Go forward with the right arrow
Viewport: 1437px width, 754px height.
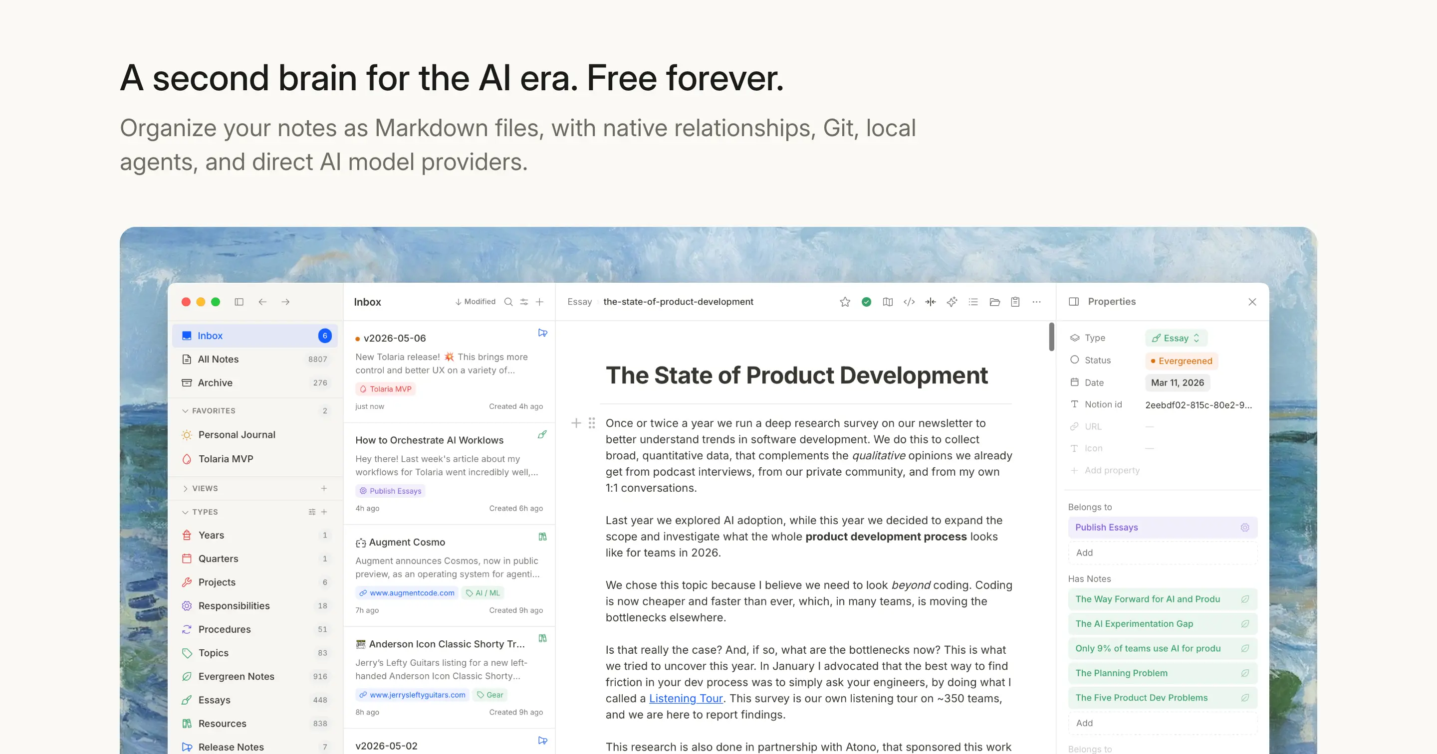[285, 302]
